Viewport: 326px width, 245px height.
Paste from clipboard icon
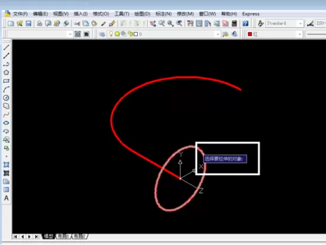pyautogui.click(x=94, y=24)
